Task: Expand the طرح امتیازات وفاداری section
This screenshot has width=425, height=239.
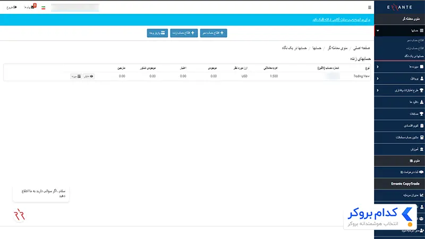Action: coord(399,90)
